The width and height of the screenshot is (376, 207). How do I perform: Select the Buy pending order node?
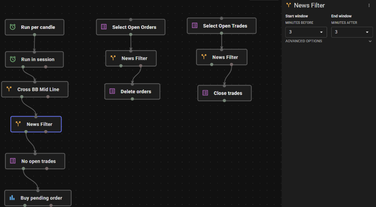[x=38, y=198]
